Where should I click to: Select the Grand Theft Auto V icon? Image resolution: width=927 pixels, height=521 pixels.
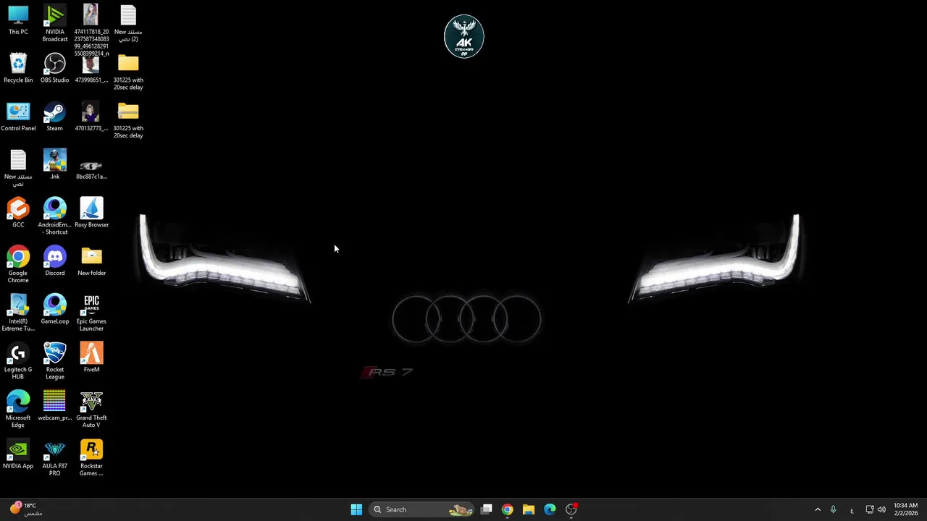click(x=91, y=410)
